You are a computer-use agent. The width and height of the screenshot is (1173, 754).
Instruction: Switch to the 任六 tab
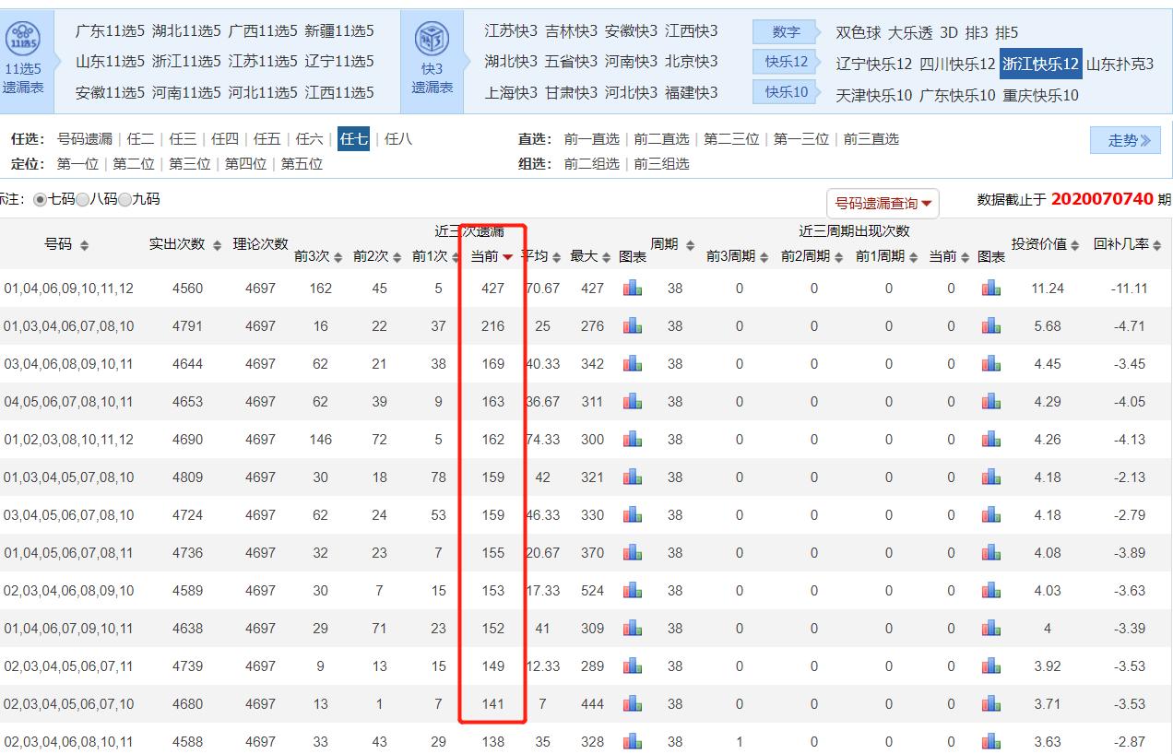pyautogui.click(x=309, y=139)
